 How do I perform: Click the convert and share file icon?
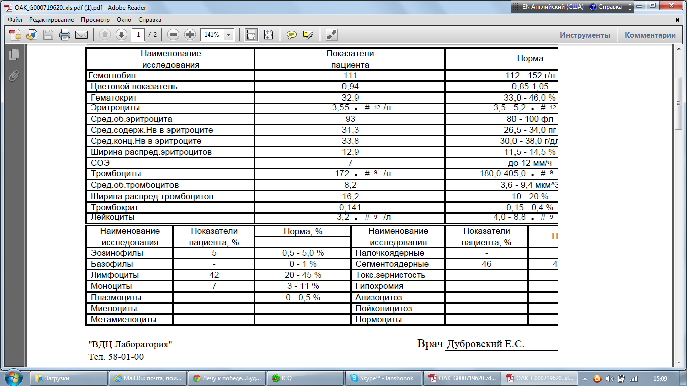(32, 35)
